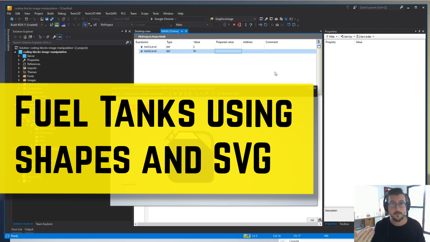Screen dimensions: 430x242
Task: Click the Navigate Backward arrow icon
Action: point(12,19)
